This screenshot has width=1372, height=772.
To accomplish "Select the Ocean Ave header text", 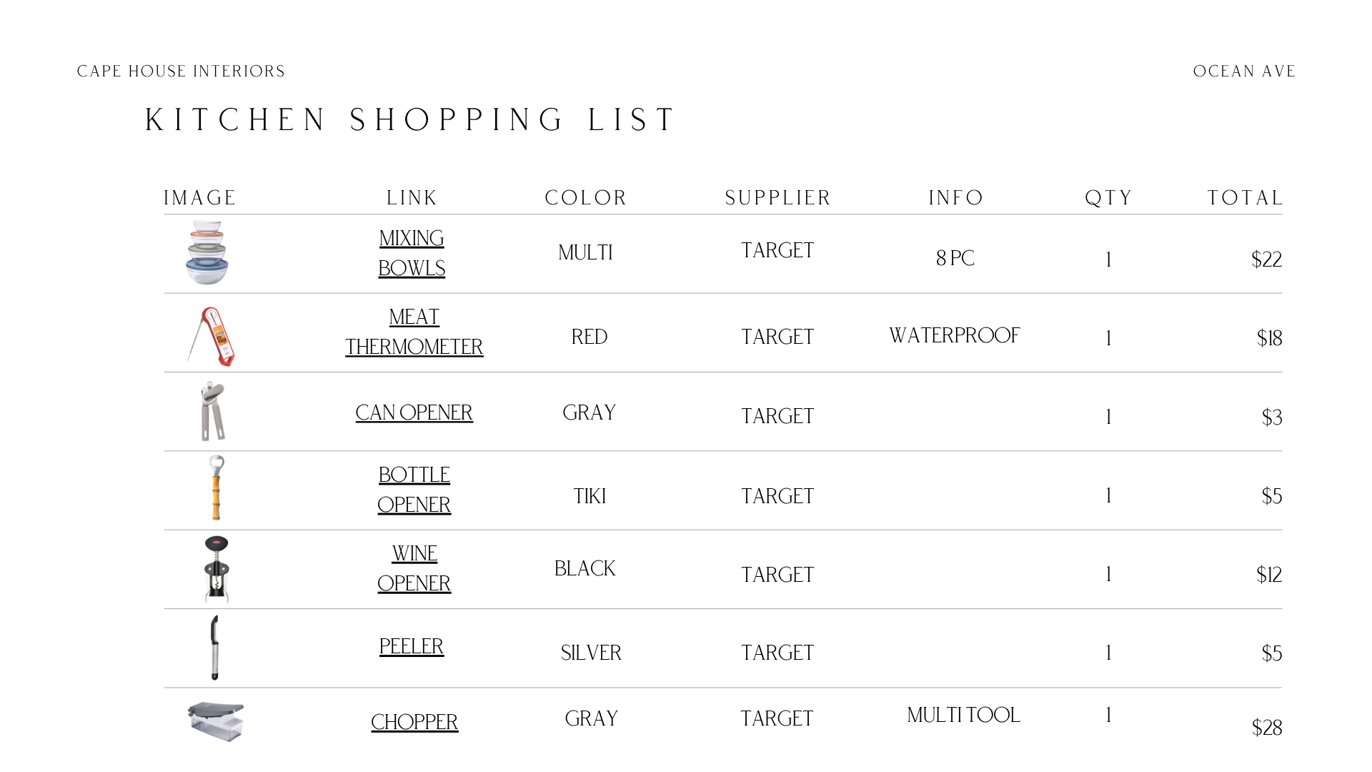I will point(1244,71).
